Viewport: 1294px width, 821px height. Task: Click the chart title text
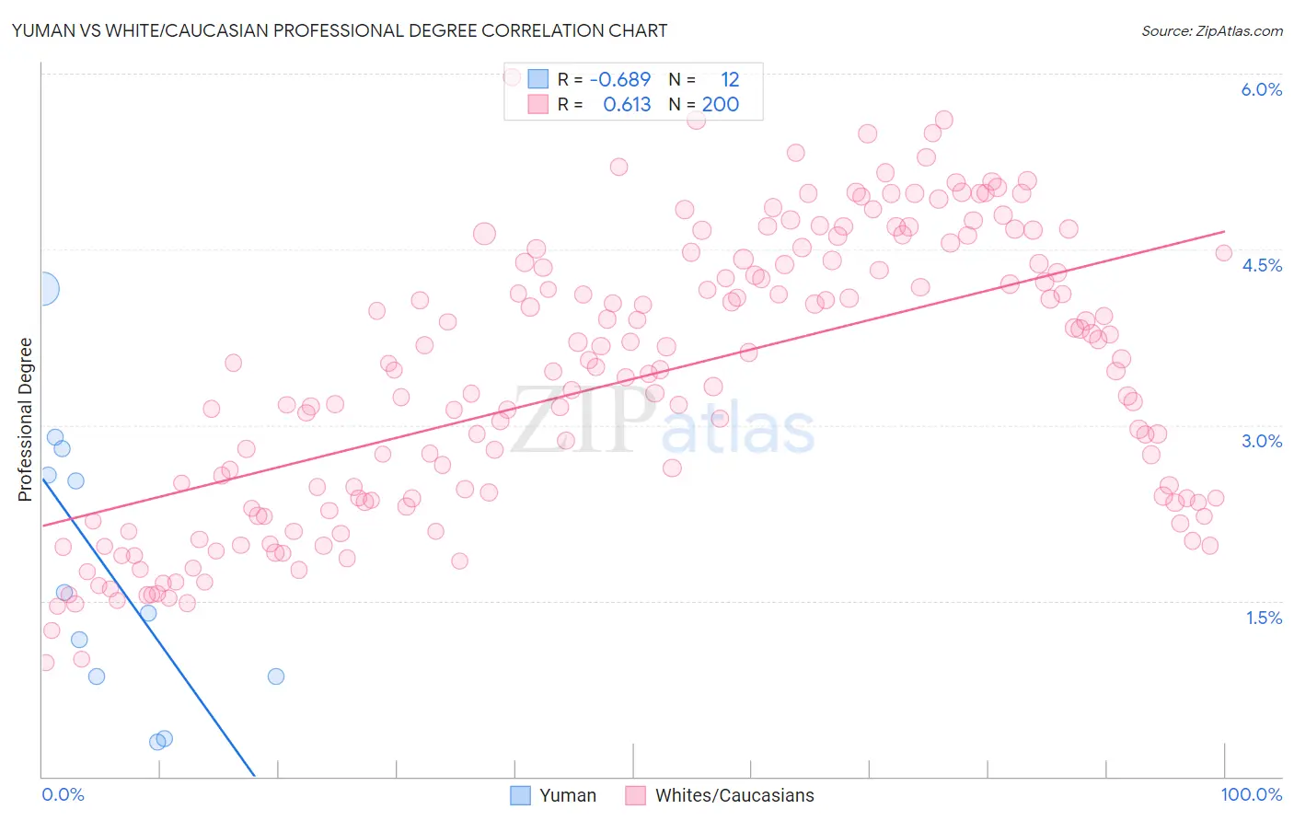click(x=340, y=30)
